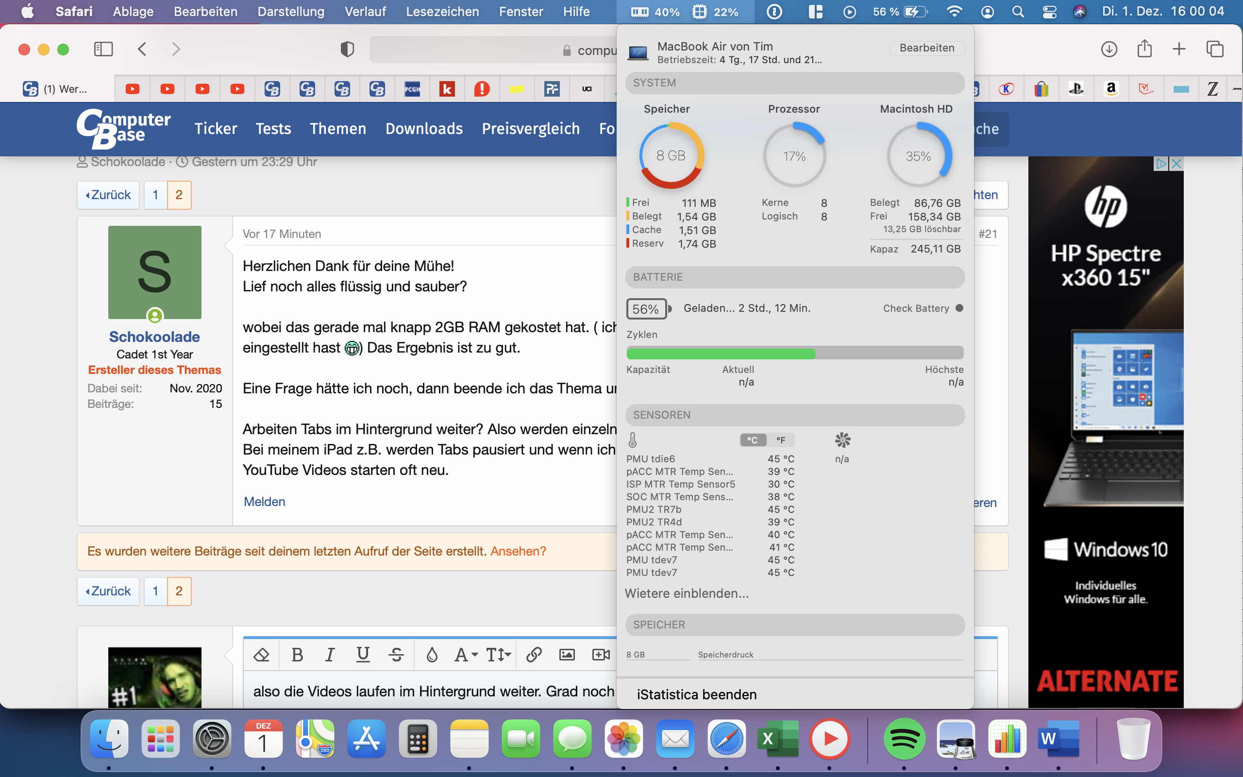
Task: Click the insert link icon
Action: point(534,655)
